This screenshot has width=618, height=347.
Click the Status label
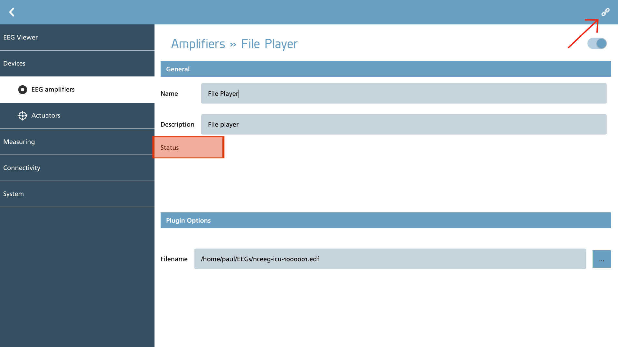[170, 147]
